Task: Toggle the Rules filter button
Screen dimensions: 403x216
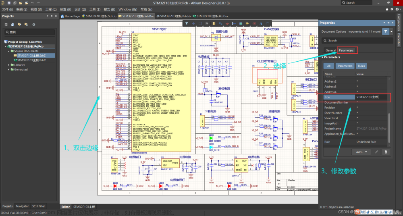Action: pos(361,66)
